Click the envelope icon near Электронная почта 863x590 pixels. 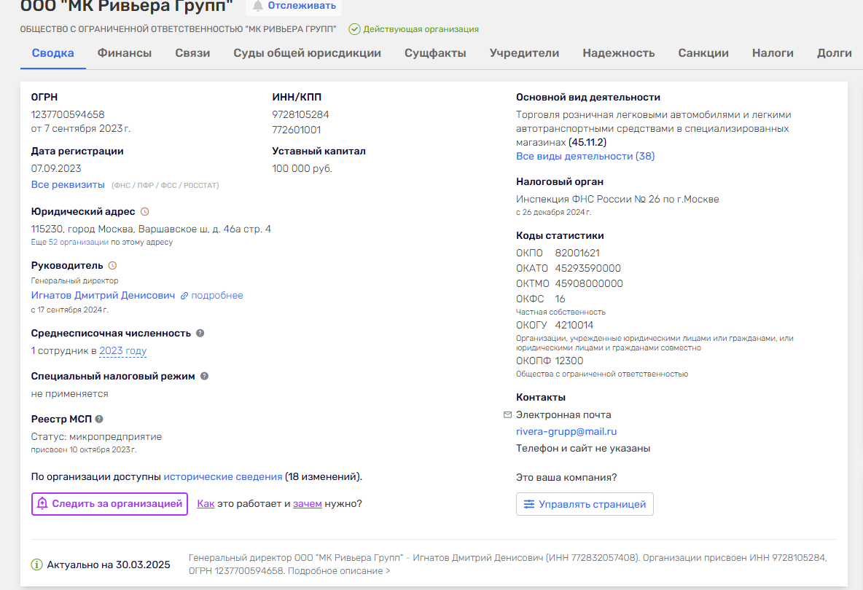tap(507, 414)
